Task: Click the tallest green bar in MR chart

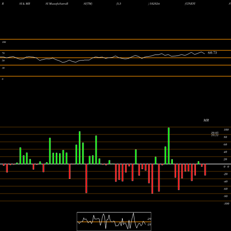Action: (x=169, y=146)
